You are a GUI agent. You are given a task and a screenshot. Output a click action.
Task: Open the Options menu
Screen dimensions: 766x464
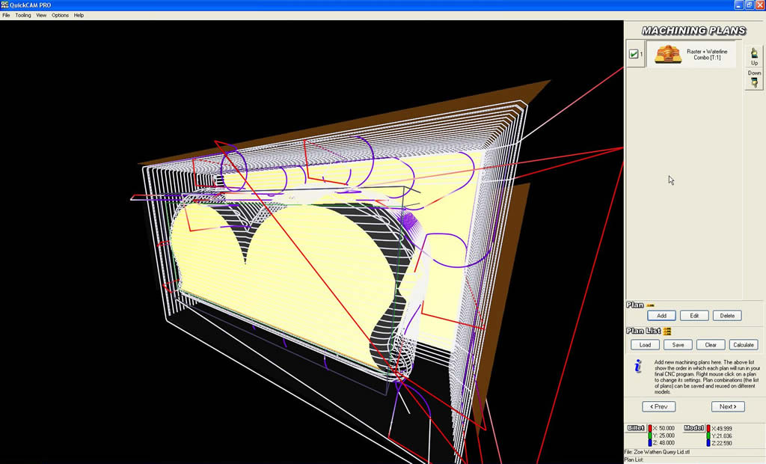pos(60,15)
